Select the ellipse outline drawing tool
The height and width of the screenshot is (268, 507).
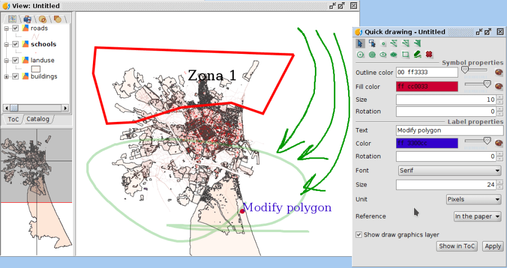383,54
